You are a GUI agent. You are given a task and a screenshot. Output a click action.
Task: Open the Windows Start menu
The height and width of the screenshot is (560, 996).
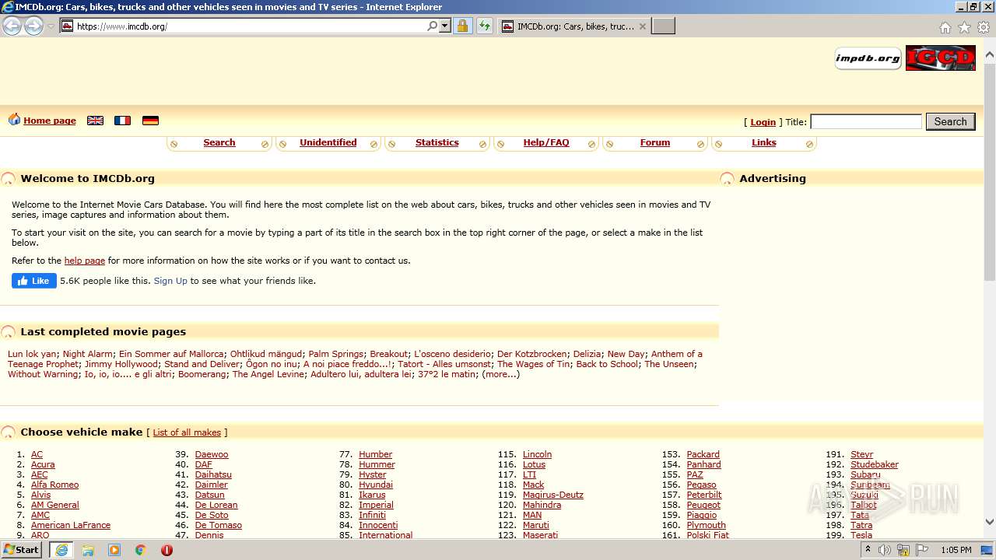(22, 549)
